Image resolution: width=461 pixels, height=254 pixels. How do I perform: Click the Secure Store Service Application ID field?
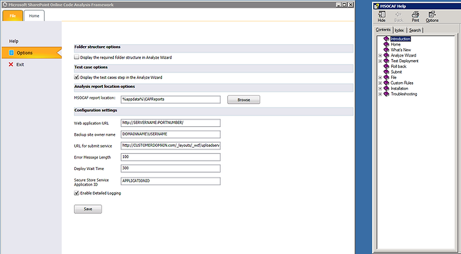[170, 181]
